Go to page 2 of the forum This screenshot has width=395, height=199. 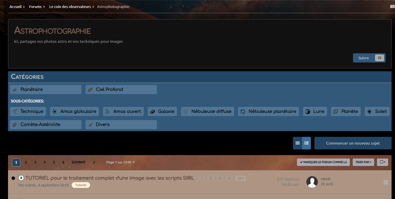[x=26, y=162]
